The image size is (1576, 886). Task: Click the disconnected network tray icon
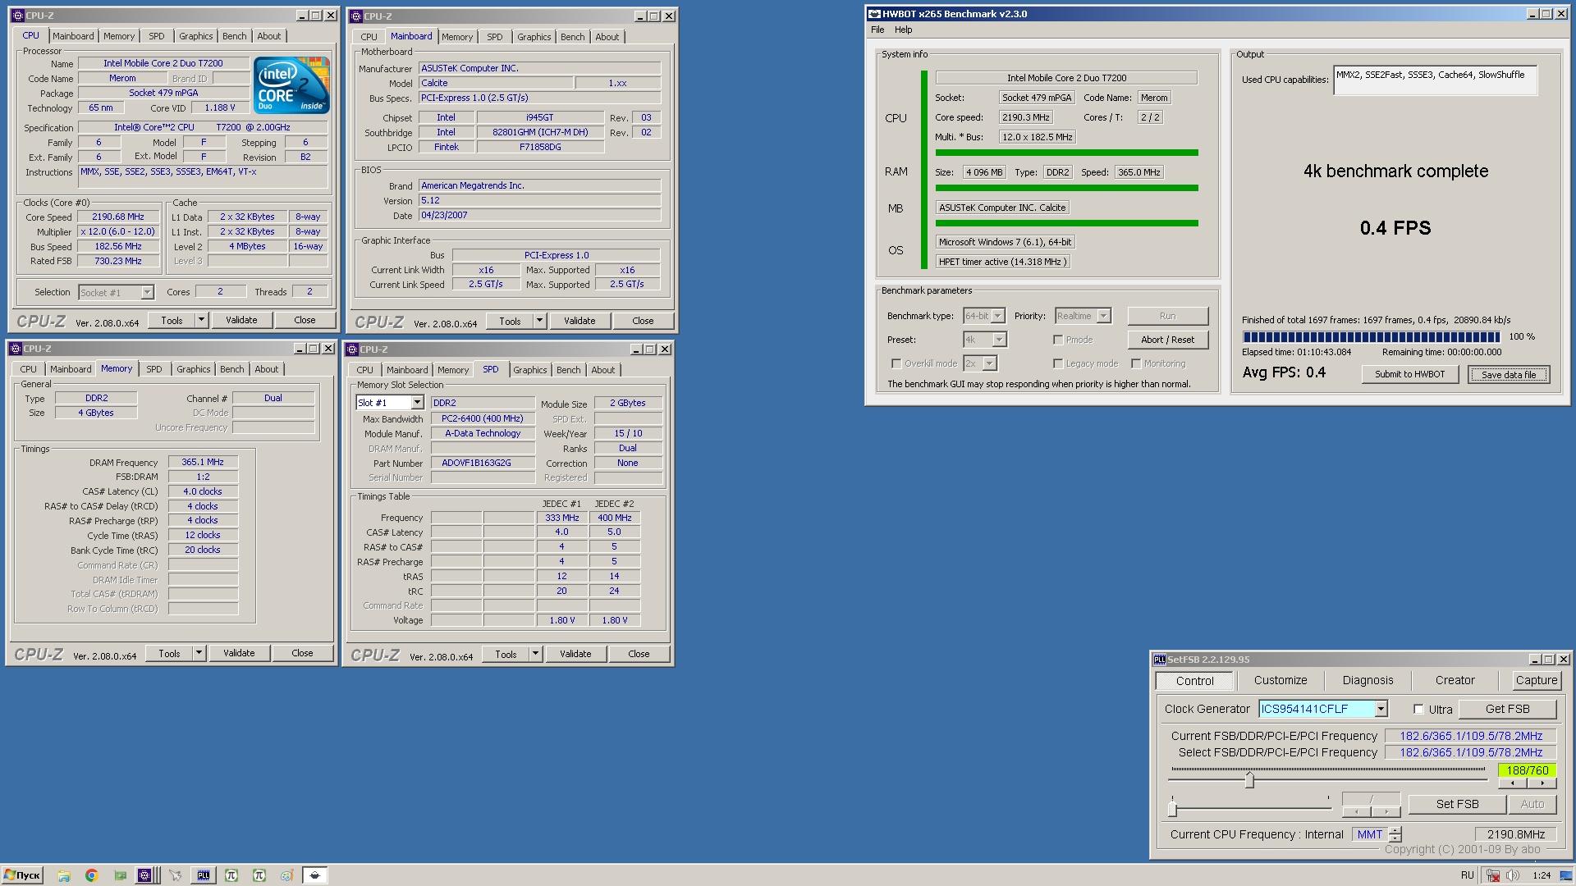(x=1494, y=875)
